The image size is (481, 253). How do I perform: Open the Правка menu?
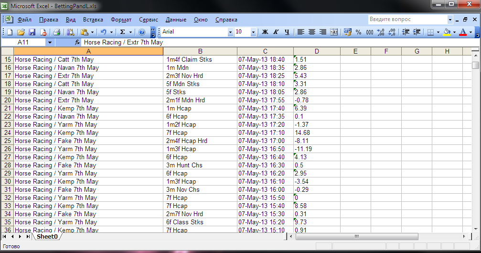48,20
